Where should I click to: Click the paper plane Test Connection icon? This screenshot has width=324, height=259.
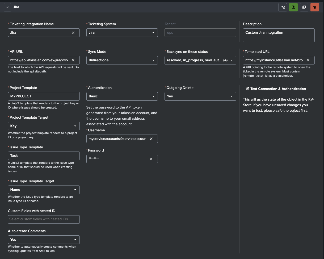coord(247,89)
